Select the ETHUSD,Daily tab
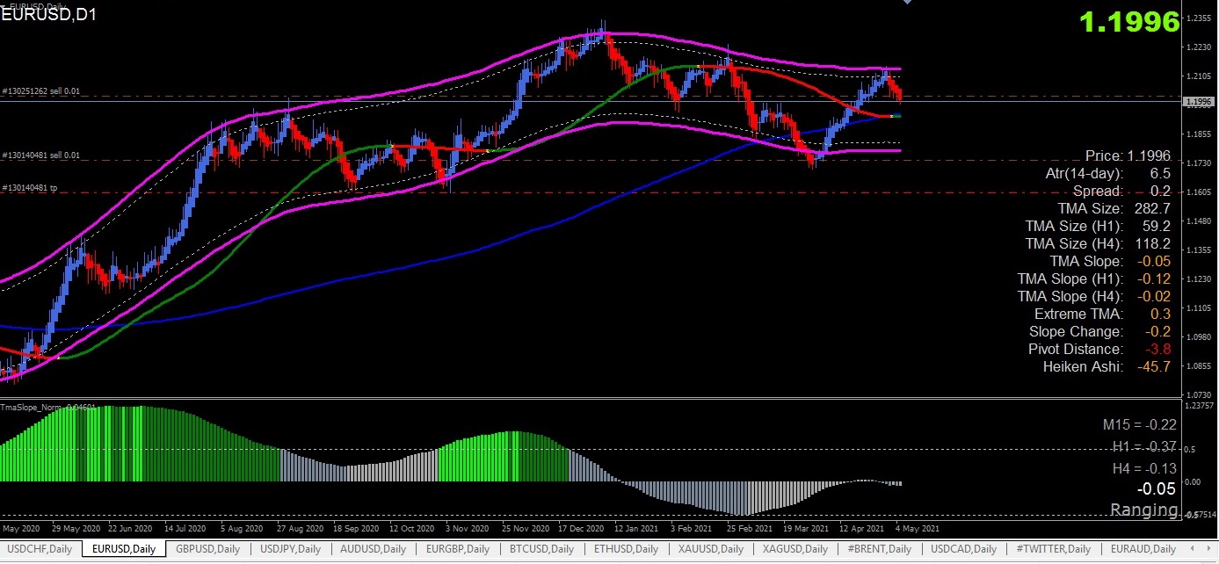The image size is (1219, 564). 626,549
